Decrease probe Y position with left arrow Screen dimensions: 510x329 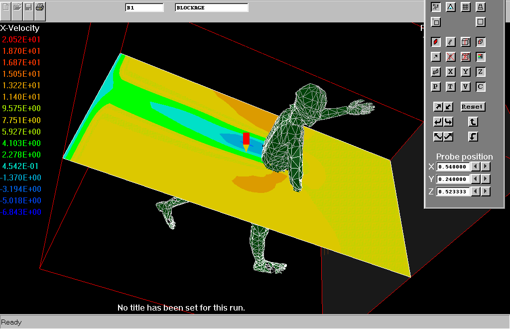(476, 179)
